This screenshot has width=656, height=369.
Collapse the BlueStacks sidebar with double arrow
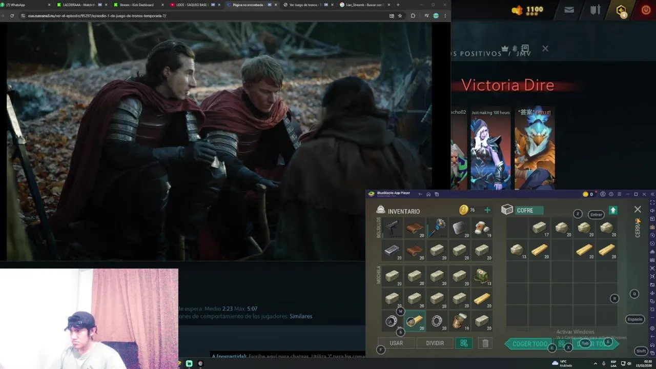click(652, 194)
